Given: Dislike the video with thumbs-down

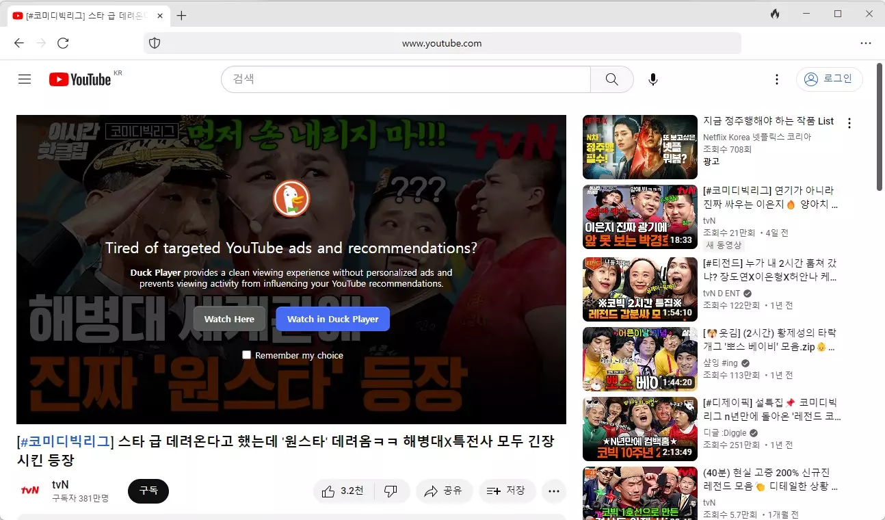Looking at the screenshot, I should [391, 491].
